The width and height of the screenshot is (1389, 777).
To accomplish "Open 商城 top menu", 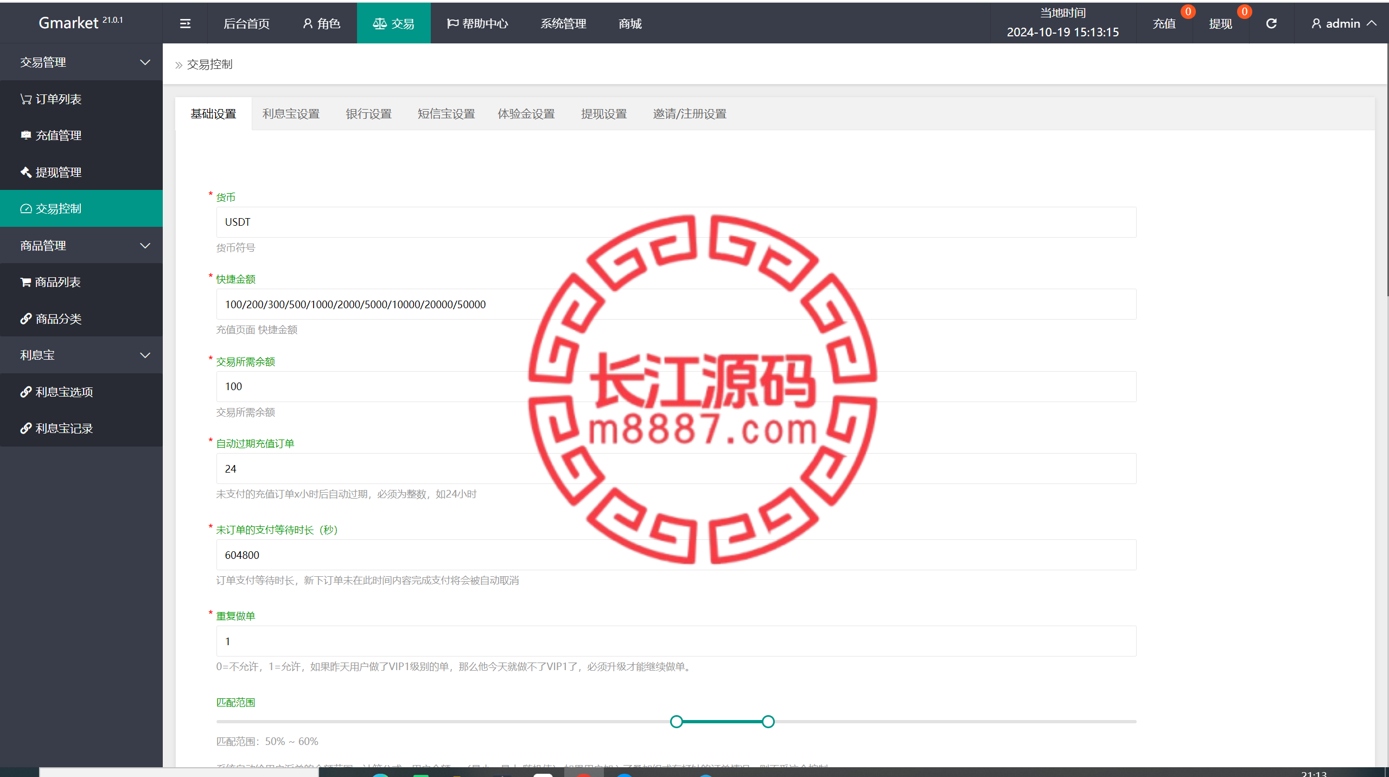I will coord(630,23).
